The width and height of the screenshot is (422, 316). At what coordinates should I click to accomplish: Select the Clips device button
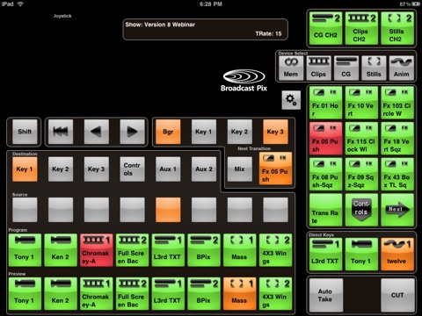(x=318, y=68)
